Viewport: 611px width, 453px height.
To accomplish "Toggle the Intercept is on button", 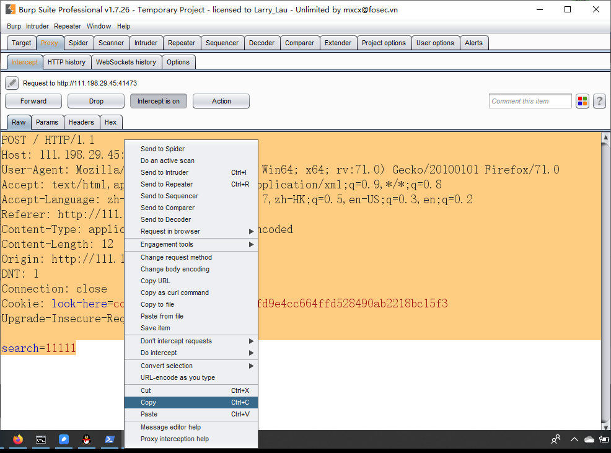I will click(x=158, y=102).
